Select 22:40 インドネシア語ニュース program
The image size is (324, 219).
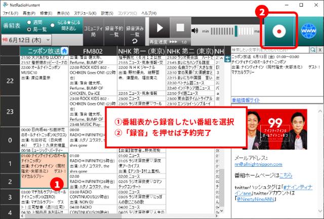[x=190, y=88]
